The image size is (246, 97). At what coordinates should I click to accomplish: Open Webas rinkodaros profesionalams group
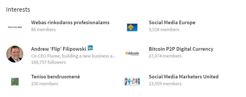point(70,22)
